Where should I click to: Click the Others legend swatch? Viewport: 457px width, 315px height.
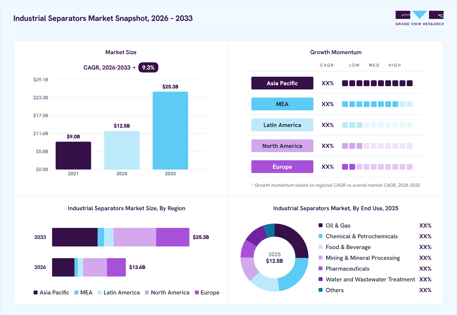(x=321, y=290)
